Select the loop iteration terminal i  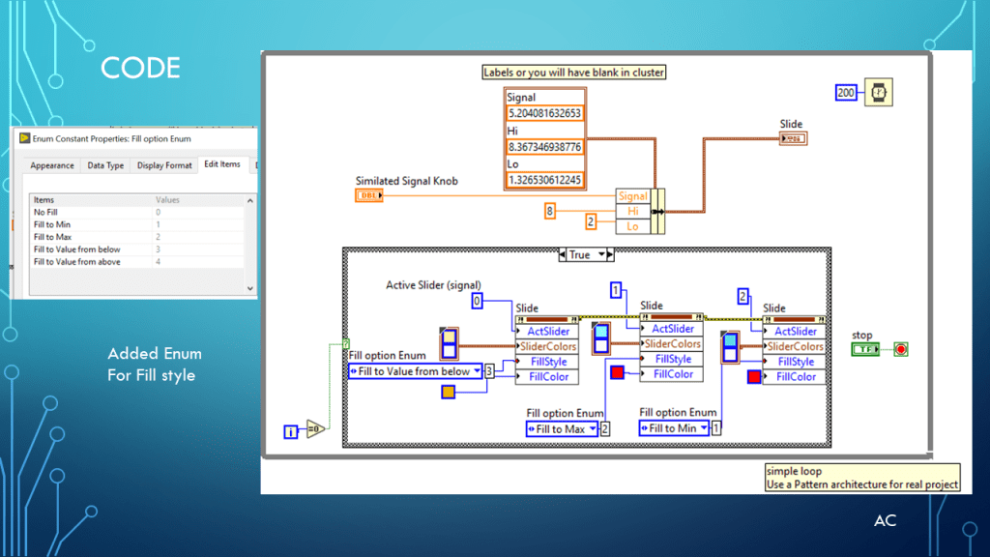pyautogui.click(x=291, y=430)
